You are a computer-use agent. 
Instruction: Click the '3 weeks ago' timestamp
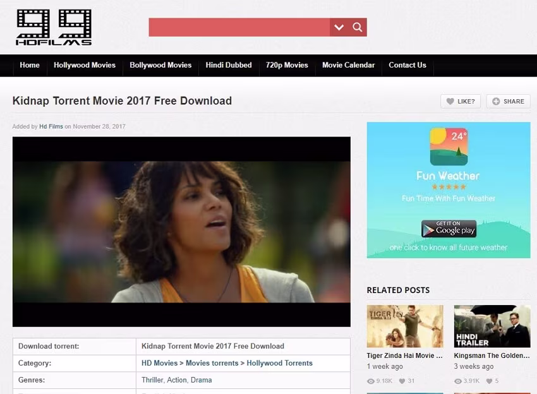coord(474,366)
